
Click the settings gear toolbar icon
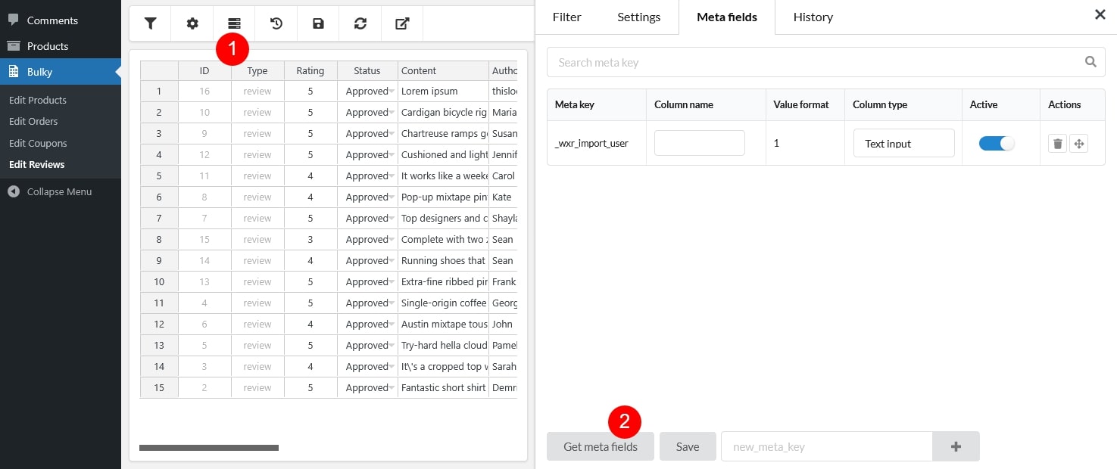(192, 23)
